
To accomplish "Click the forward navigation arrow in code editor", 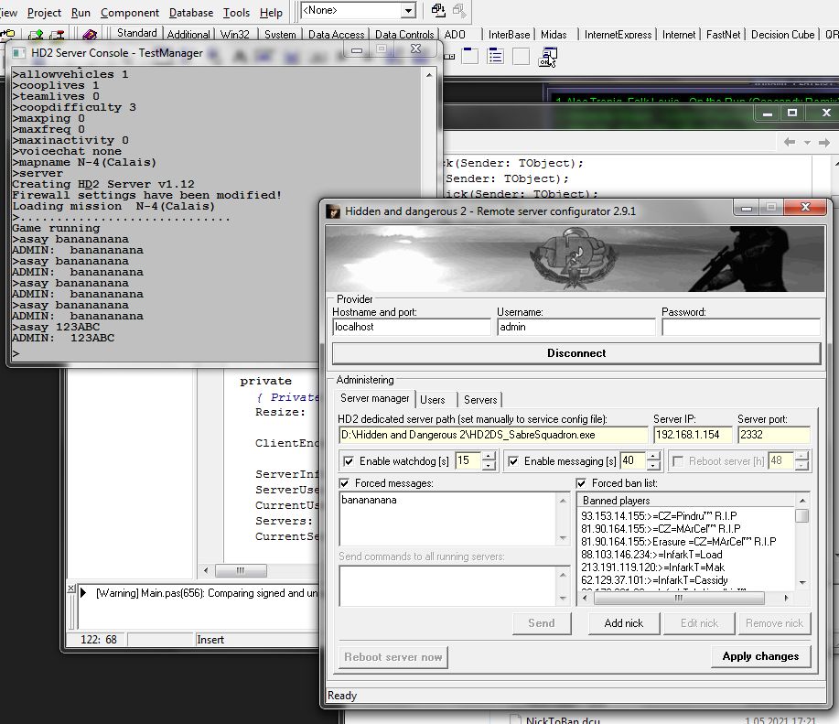I will [825, 143].
